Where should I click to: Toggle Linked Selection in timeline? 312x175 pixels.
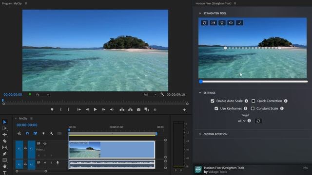[x=35, y=133]
